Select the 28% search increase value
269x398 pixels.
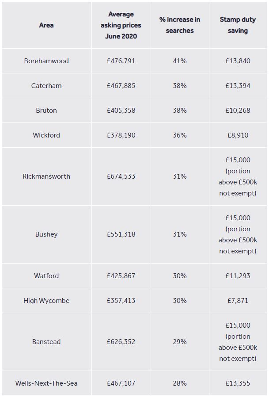(x=180, y=383)
